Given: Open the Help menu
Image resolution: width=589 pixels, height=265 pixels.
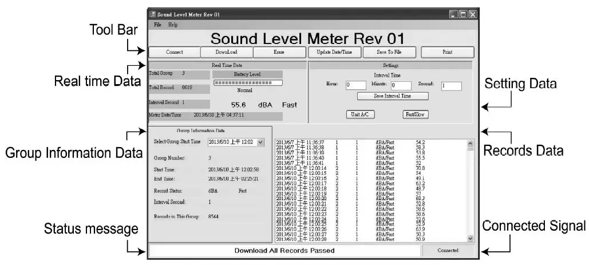Looking at the screenshot, I should pos(173,25).
